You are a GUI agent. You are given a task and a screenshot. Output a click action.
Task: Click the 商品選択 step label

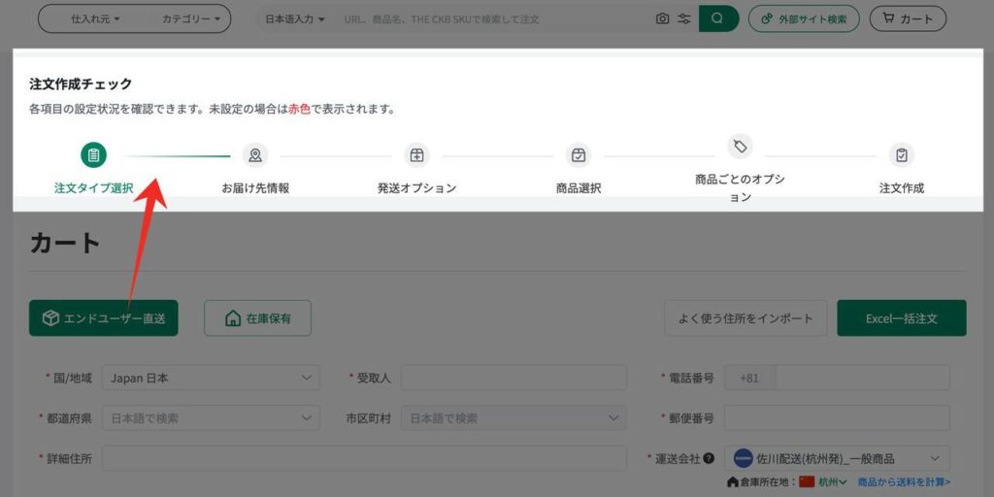click(579, 188)
